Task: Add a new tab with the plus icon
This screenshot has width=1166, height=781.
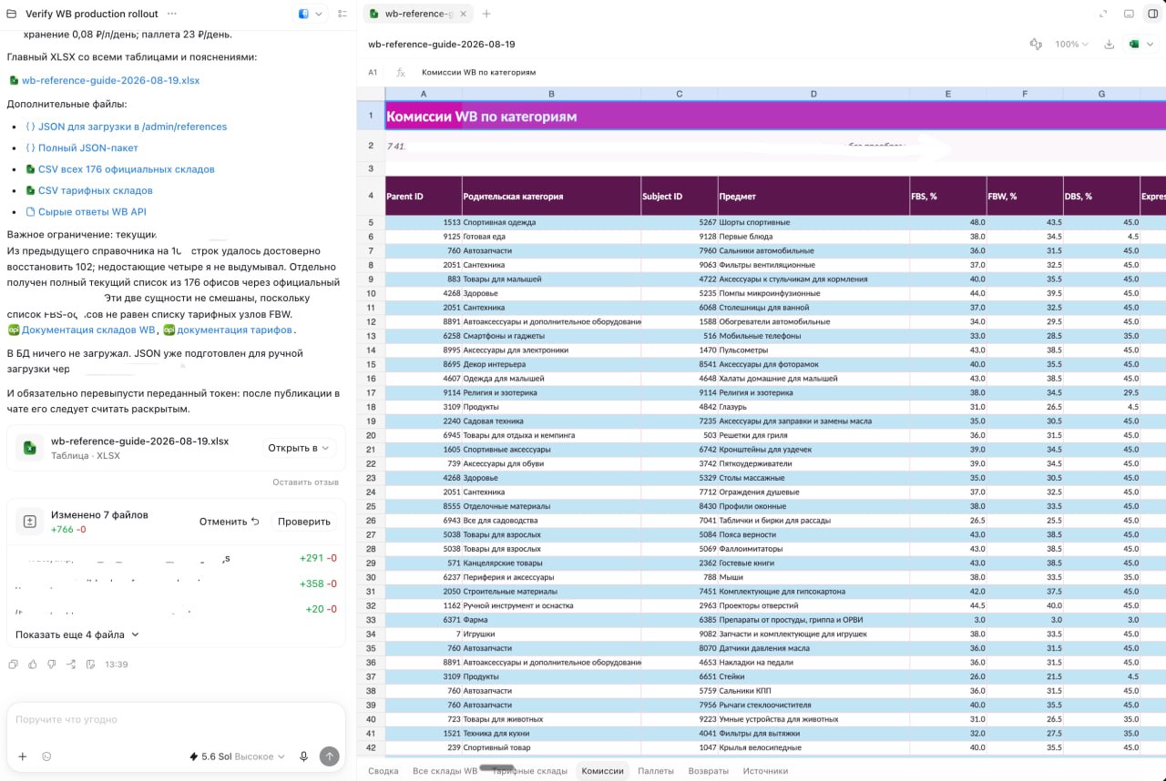Action: 486,14
